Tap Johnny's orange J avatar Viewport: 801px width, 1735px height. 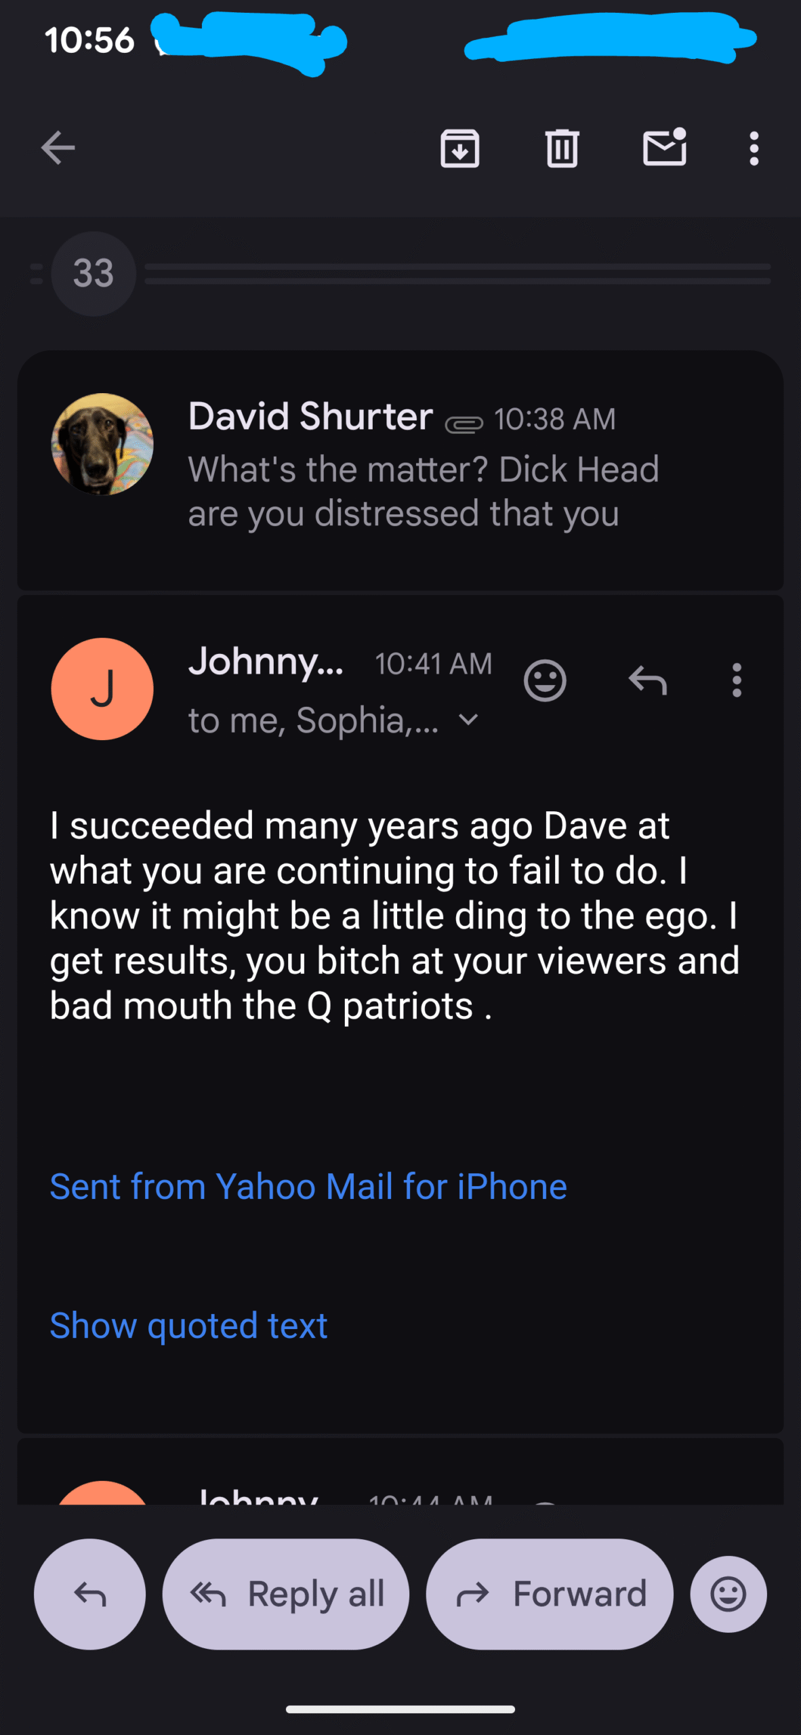[102, 689]
